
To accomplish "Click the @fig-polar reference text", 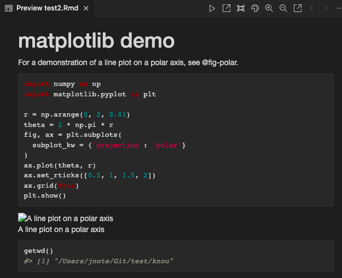I will (220, 63).
